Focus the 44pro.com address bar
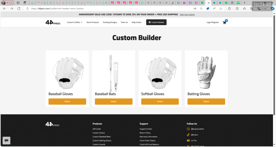 (x=109, y=9)
